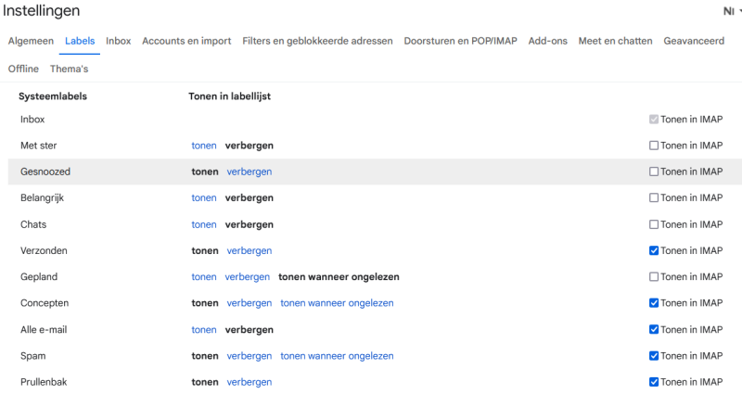Click 'tonen' link for Met ster

[204, 146]
